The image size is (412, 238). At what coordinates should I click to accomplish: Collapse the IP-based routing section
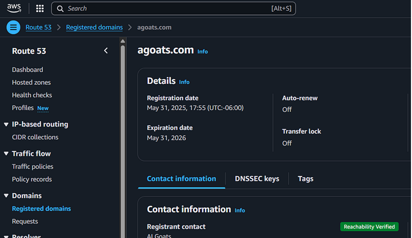pos(6,124)
